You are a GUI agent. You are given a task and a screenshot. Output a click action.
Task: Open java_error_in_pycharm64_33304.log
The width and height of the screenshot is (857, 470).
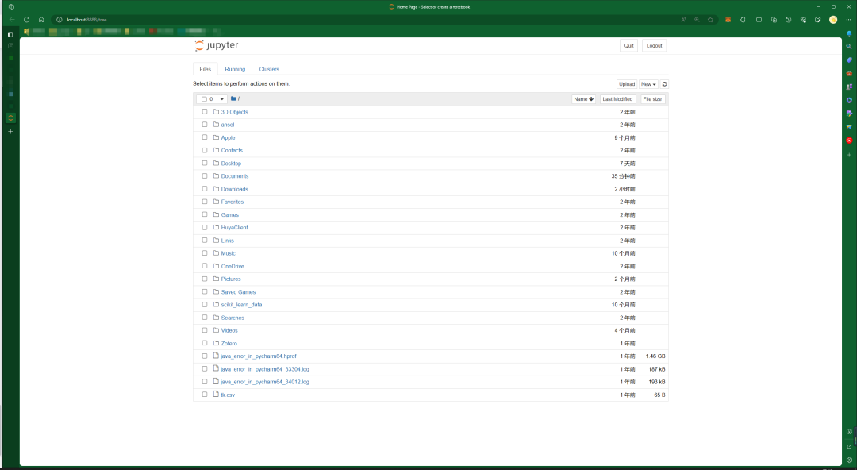pyautogui.click(x=264, y=369)
